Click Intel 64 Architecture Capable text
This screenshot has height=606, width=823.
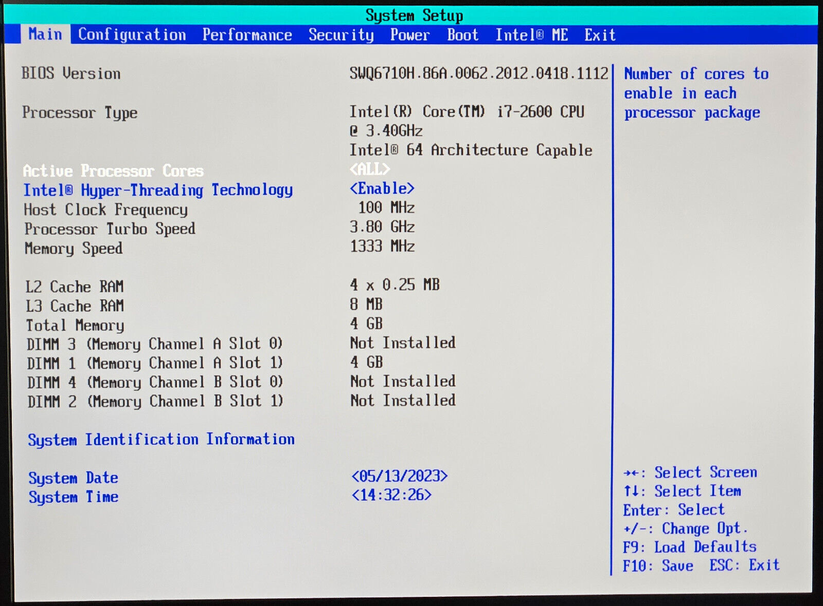(x=471, y=150)
